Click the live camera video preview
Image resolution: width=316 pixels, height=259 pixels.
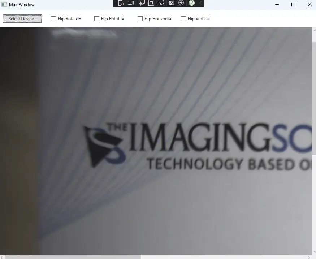pos(156,141)
